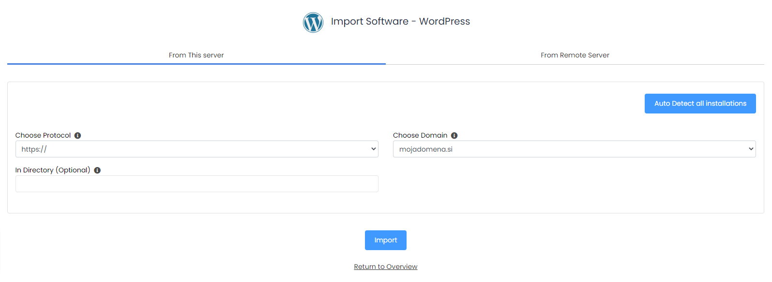Switch to the From Remote Server tab
The width and height of the screenshot is (772, 282).
coord(575,55)
